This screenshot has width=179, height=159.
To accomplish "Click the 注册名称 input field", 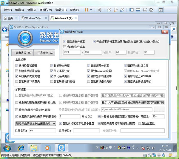I will (x=43, y=131).
